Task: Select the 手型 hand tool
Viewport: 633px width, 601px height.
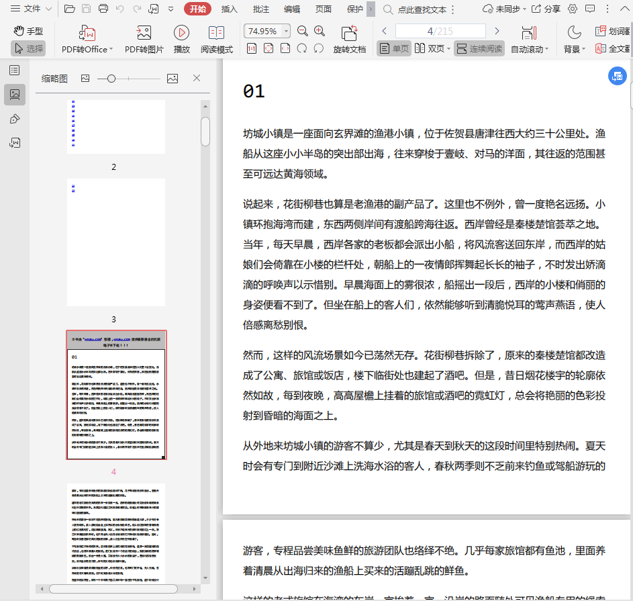Action: (28, 31)
